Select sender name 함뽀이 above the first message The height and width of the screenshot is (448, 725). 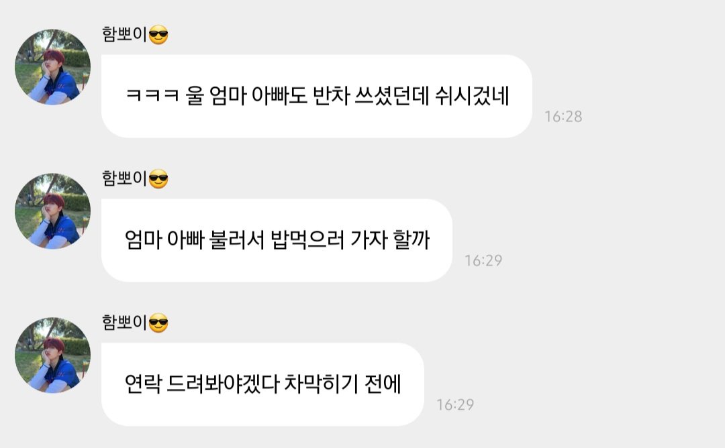[124, 35]
